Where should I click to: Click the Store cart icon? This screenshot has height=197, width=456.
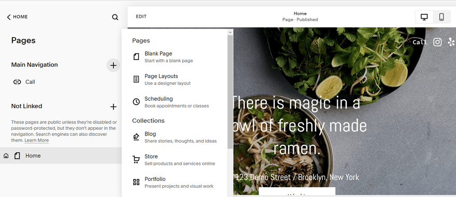coord(136,160)
